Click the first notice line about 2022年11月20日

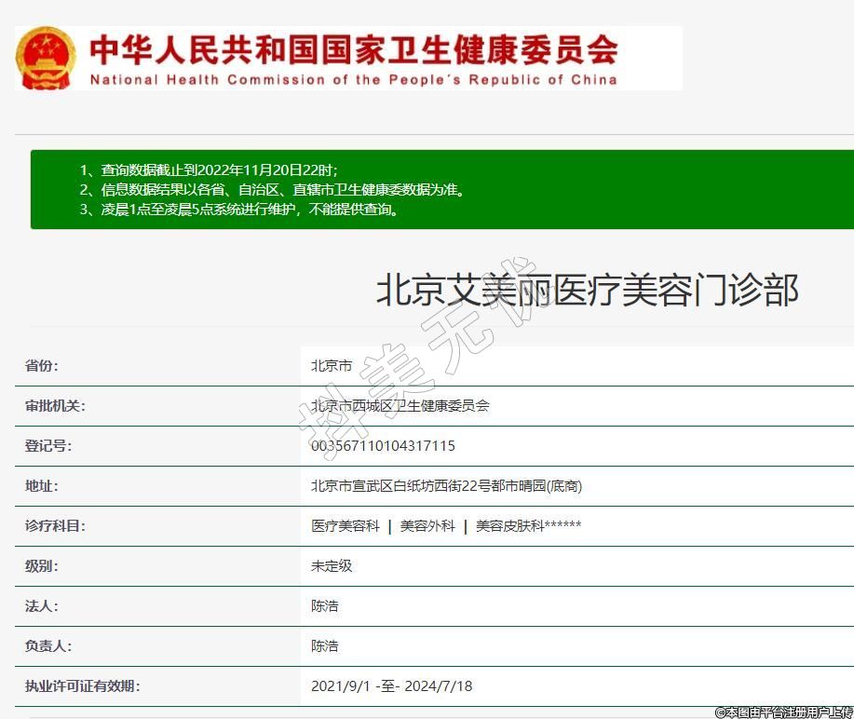click(219, 170)
